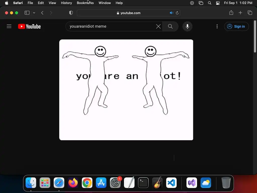Launch GarageBand from the Dock
Viewport: 257px width, 193px height.
[x=157, y=183]
